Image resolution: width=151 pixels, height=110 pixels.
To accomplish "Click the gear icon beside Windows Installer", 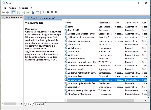I will coord(66,69).
